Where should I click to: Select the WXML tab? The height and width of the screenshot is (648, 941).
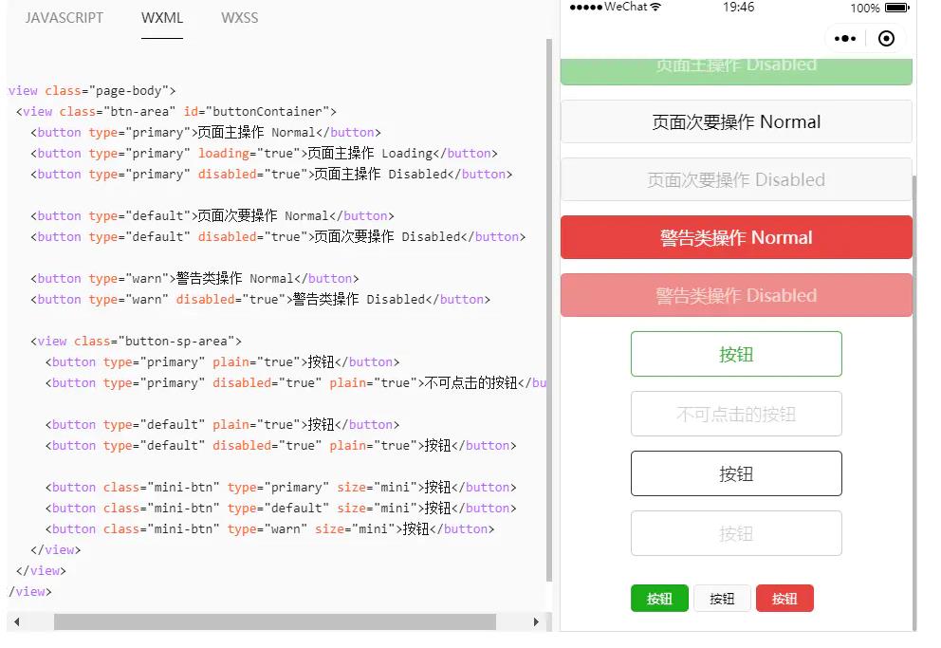[x=161, y=17]
